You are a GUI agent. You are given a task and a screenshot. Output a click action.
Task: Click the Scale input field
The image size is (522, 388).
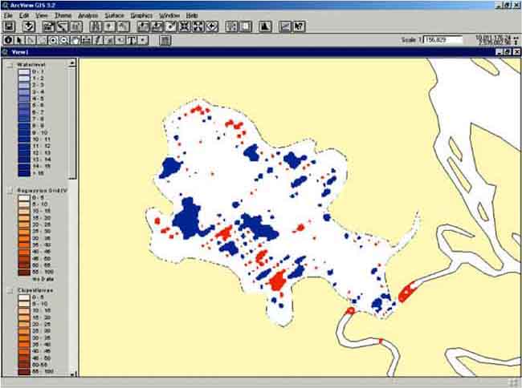[443, 39]
